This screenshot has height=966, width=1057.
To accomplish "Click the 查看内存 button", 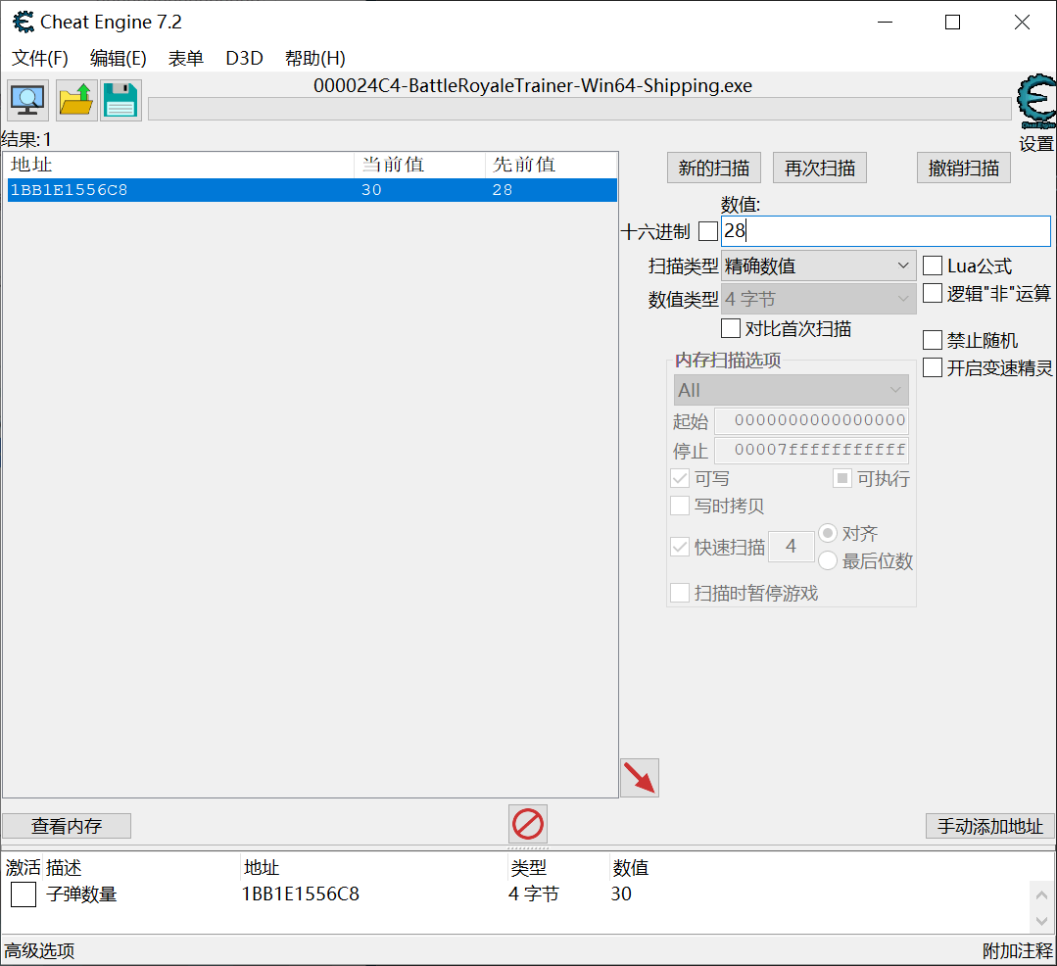I will [66, 825].
